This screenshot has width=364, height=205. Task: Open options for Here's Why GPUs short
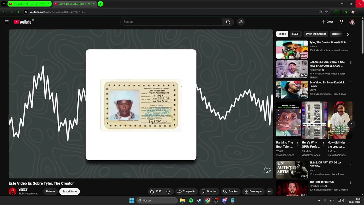coord(323,144)
